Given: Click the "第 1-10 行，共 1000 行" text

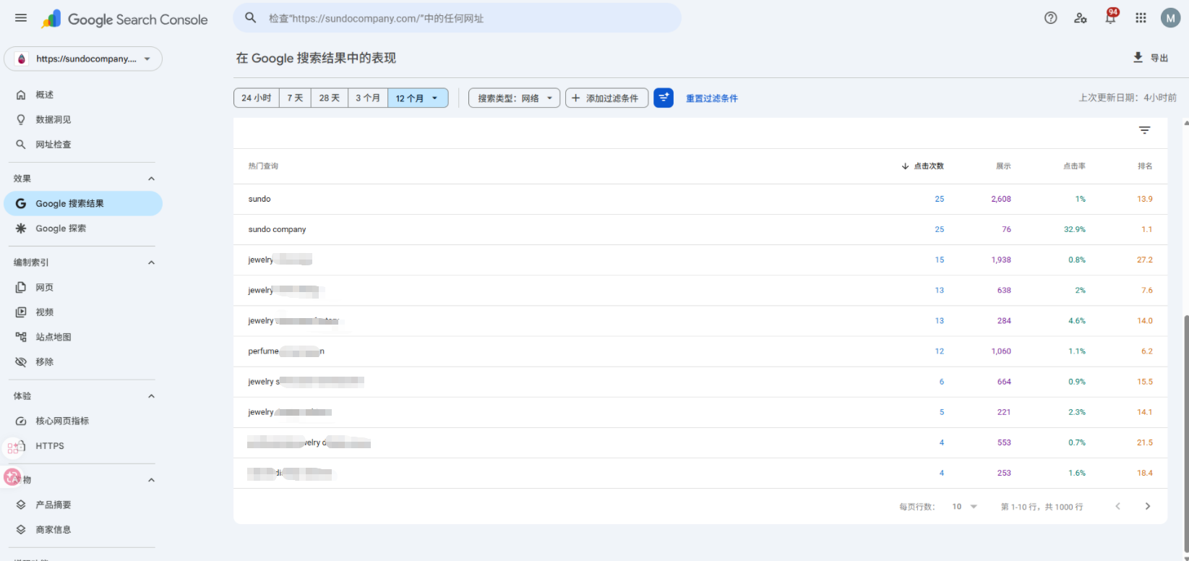Looking at the screenshot, I should point(1042,507).
